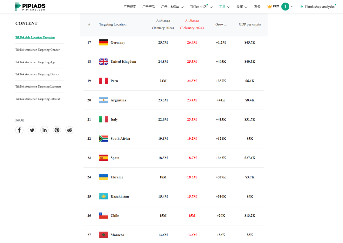Click the Targeting Location column header
343x243 pixels.
click(x=113, y=24)
